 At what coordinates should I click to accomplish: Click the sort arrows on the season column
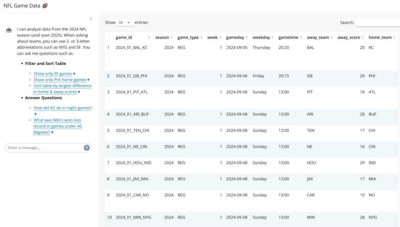171,37
